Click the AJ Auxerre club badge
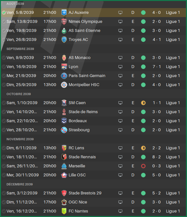The image size is (187, 217). tap(64, 13)
